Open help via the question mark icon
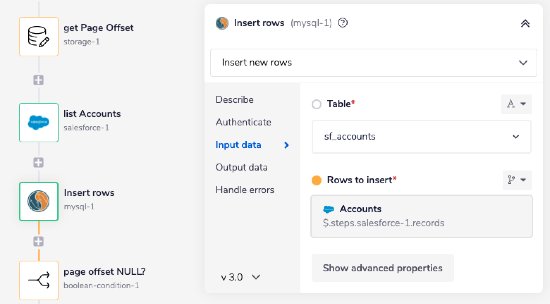 (343, 23)
